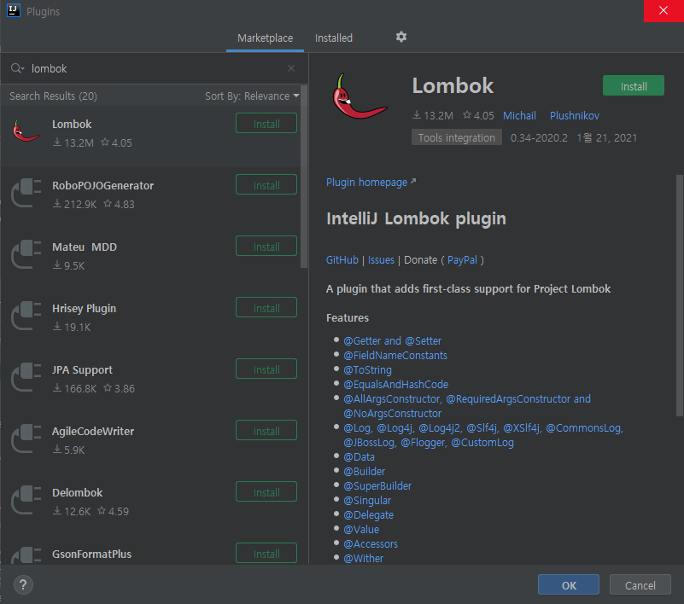Open the @Value feature link
This screenshot has width=684, height=604.
click(x=361, y=530)
